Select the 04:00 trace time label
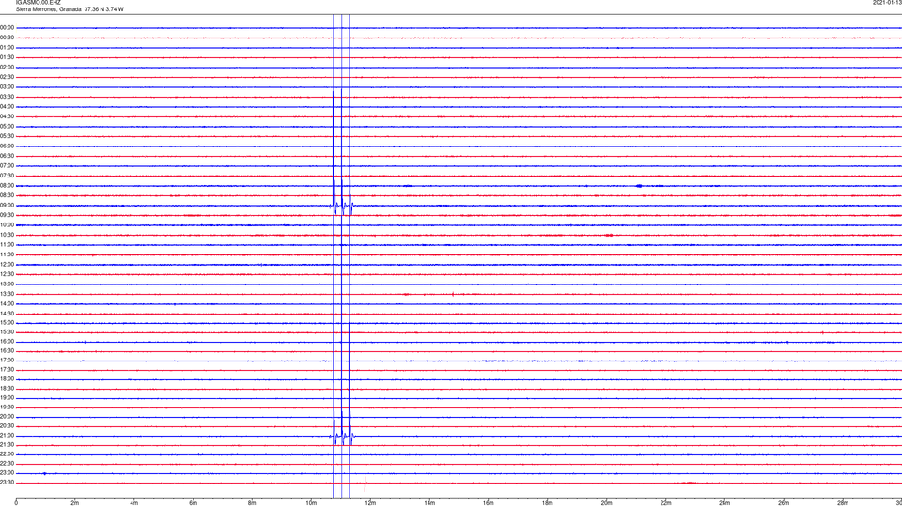Screen dimensions: 902x507 tap(7, 107)
